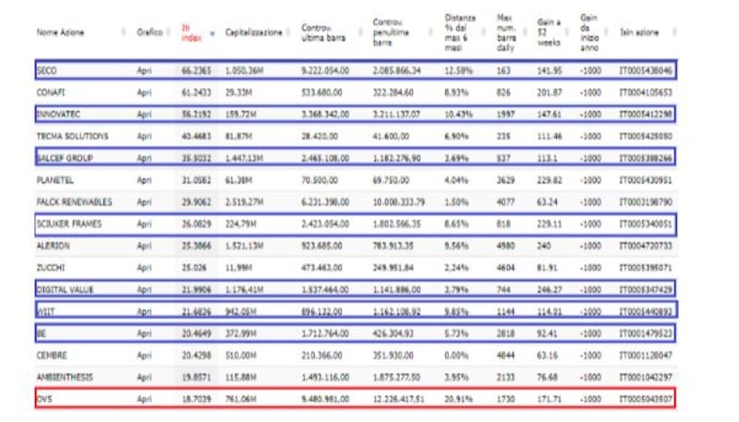The width and height of the screenshot is (739, 422).
Task: Click capitalization value 11,99M
Action: coord(238,268)
